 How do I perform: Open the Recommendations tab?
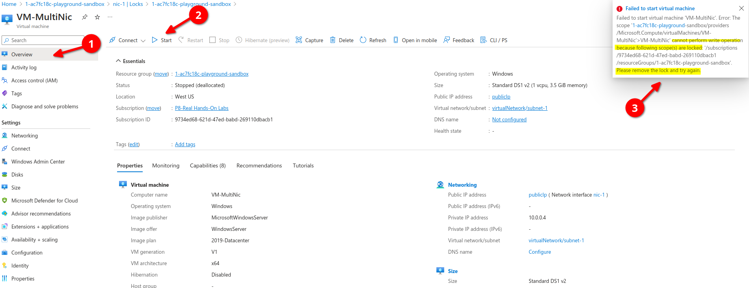[x=259, y=165]
